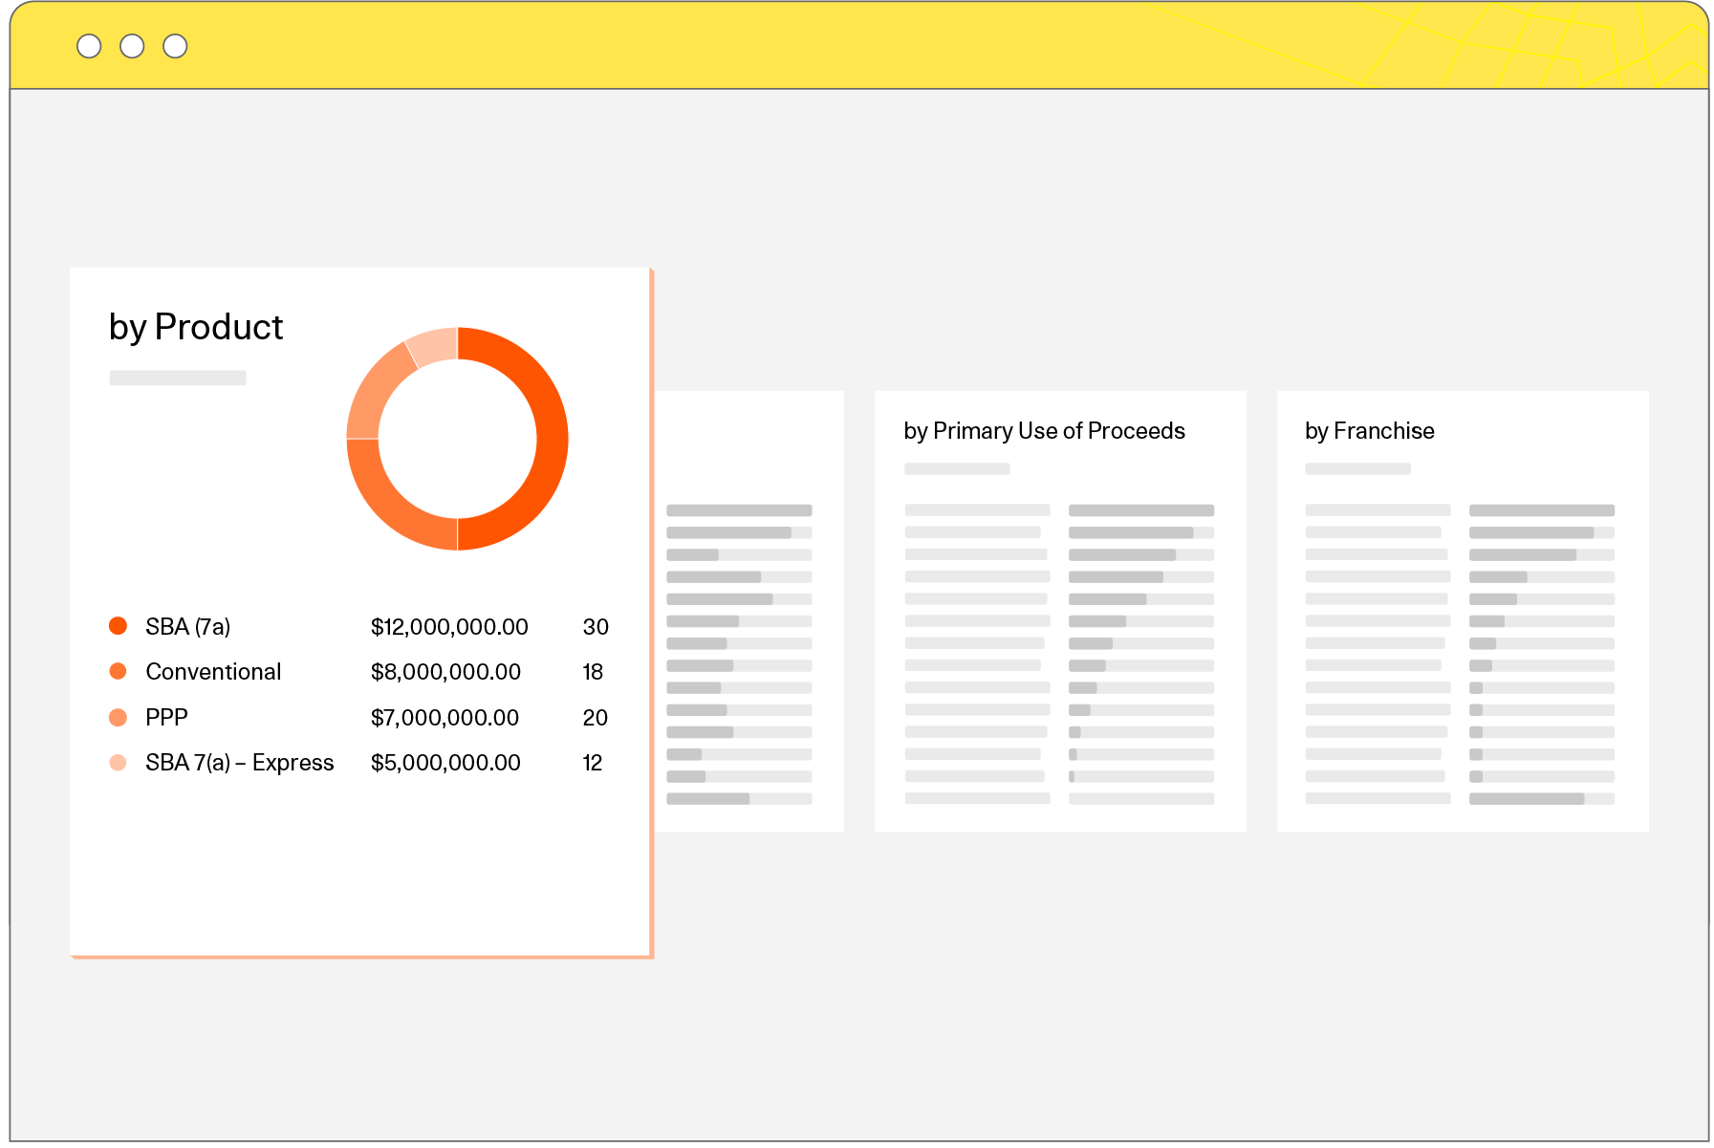Image resolution: width=1714 pixels, height=1148 pixels.
Task: Click the middle window control circle
Action: click(x=132, y=46)
